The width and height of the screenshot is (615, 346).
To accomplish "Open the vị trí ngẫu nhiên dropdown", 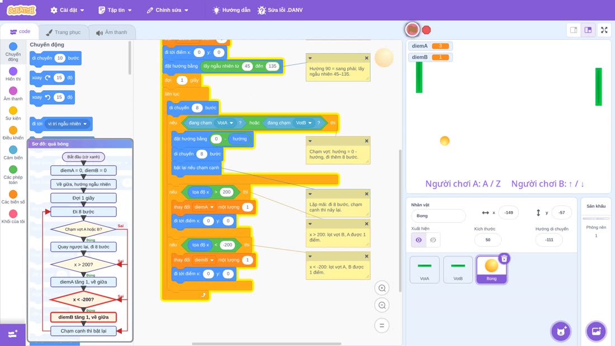I will (x=68, y=124).
